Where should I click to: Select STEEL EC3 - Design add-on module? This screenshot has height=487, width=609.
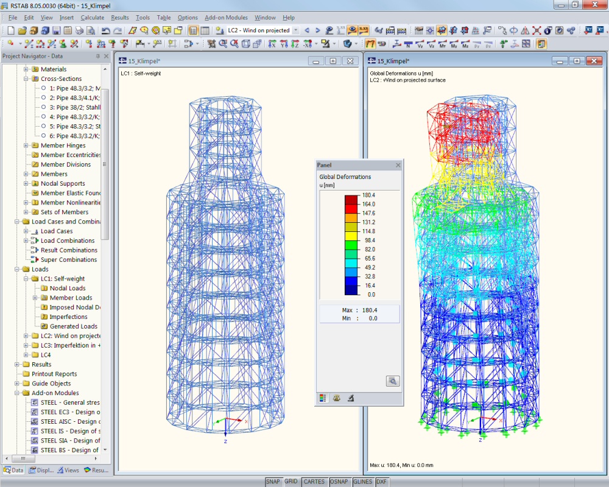coord(66,412)
